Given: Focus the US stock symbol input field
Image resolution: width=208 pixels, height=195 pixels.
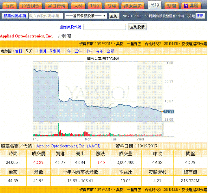Looking at the screenshot, I should (x=105, y=27).
